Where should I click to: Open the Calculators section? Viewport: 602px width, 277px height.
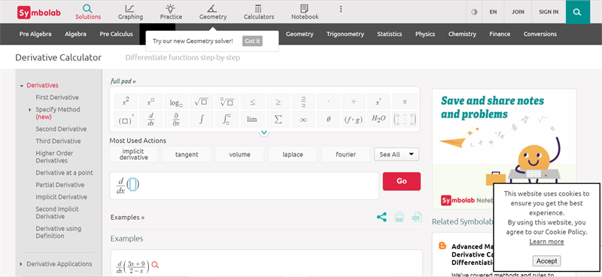click(259, 12)
